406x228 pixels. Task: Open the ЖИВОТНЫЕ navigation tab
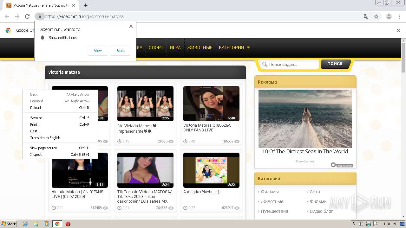200,47
